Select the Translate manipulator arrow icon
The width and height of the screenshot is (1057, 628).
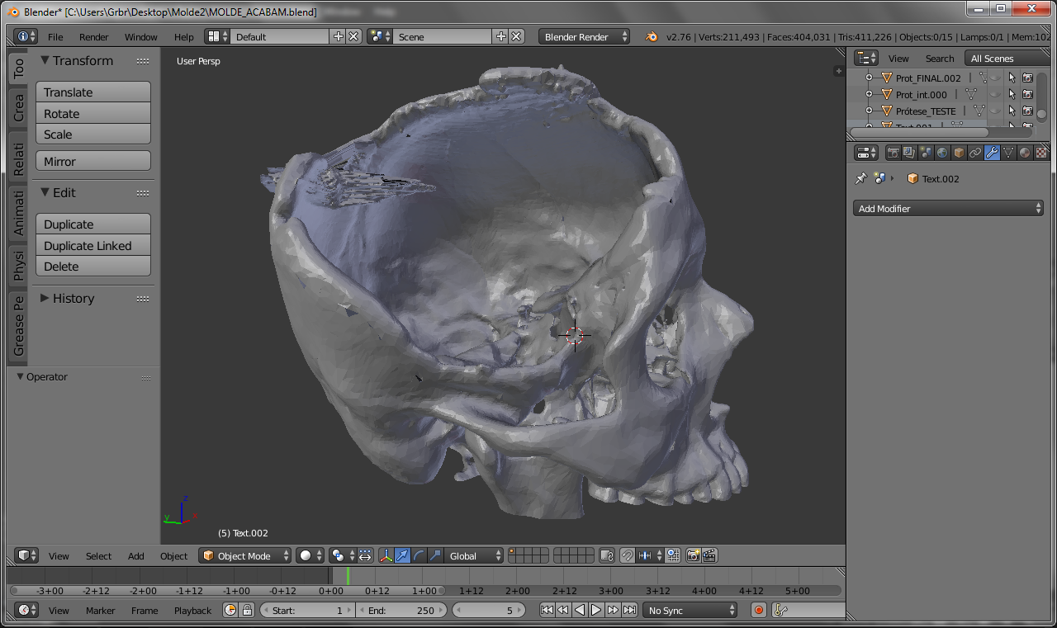tap(402, 555)
